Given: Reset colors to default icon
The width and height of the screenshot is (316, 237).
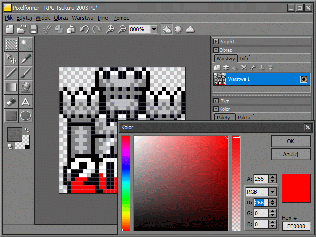Looking at the screenshot, I should [x=10, y=147].
